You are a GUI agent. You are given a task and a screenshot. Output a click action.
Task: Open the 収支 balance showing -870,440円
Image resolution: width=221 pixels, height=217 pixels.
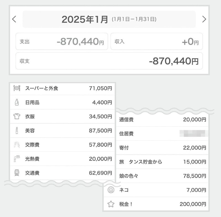(109, 60)
